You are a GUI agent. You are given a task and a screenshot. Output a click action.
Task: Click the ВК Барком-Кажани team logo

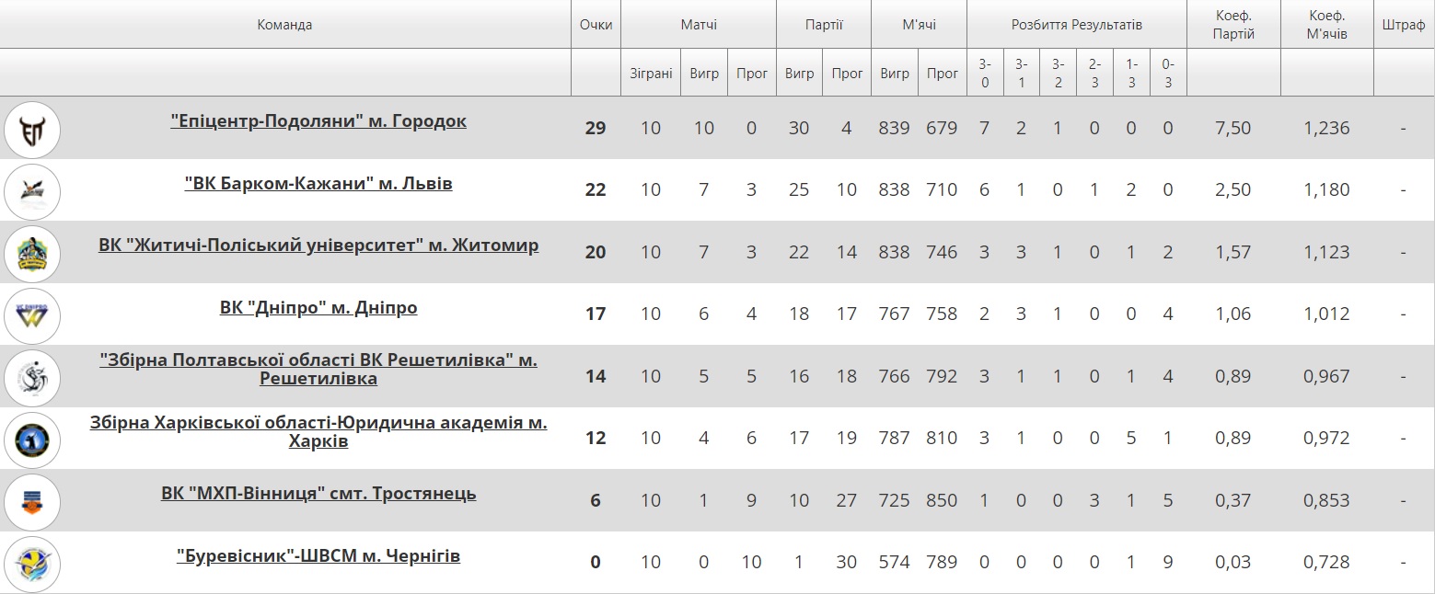[x=32, y=190]
